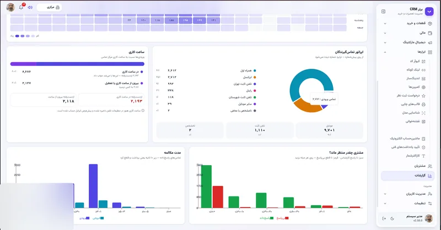Click the 'اپراتور تماس‌گیرندگان' card title

tap(349, 52)
